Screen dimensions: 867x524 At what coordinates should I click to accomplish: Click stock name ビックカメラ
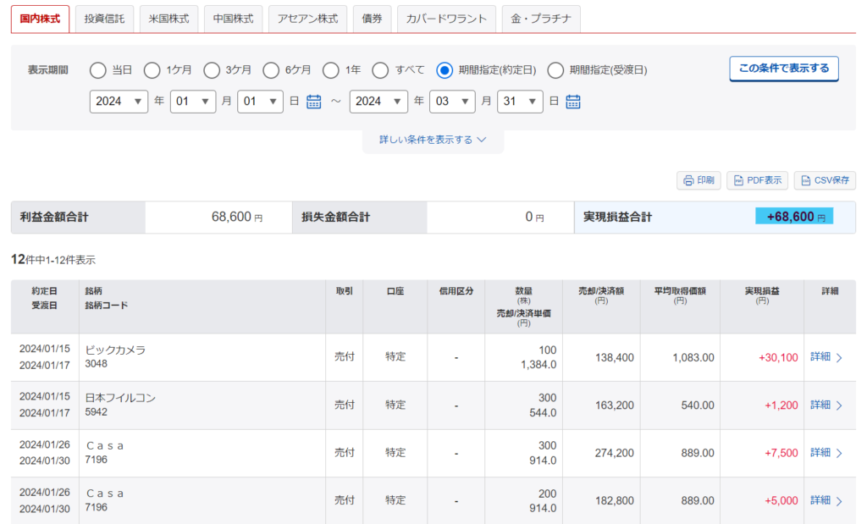coord(115,350)
